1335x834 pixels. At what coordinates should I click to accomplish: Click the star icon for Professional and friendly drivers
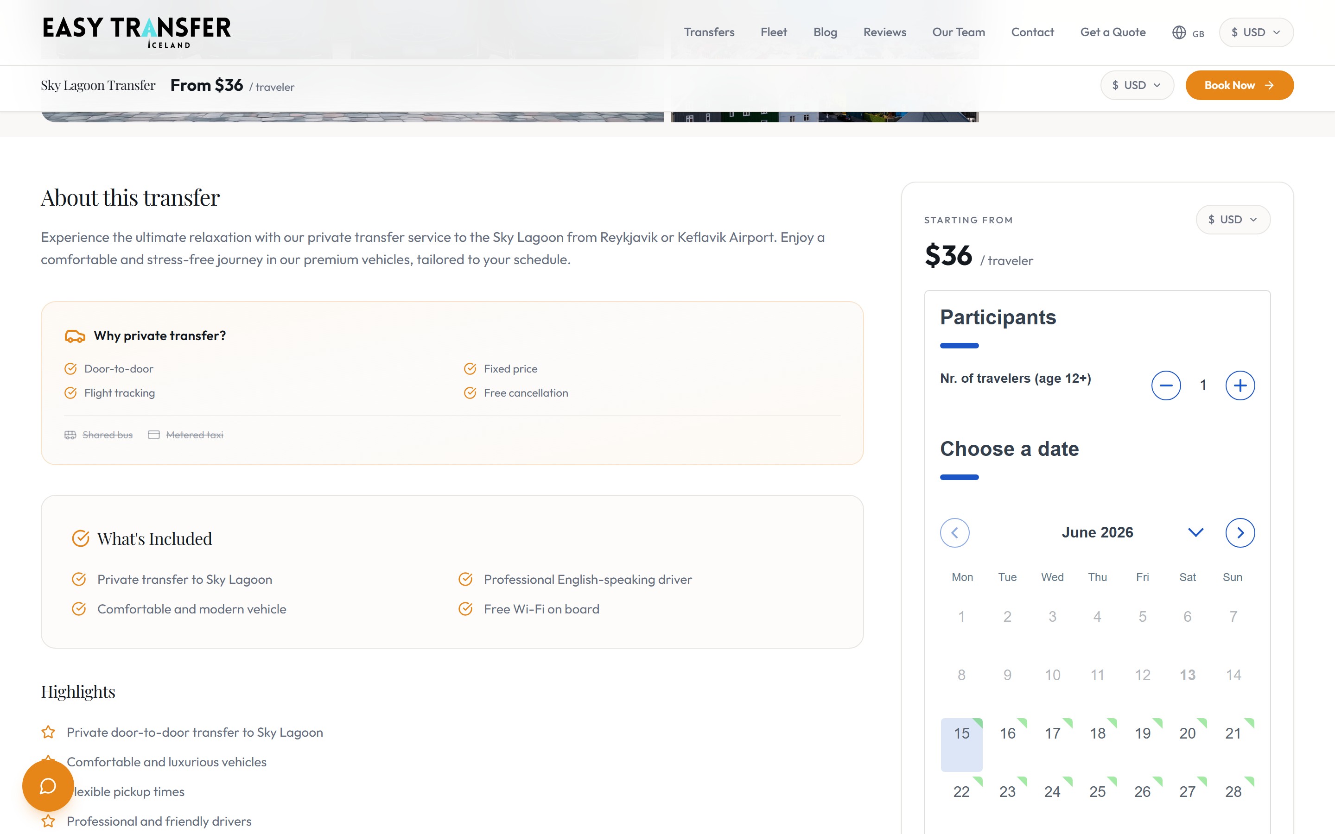(49, 821)
